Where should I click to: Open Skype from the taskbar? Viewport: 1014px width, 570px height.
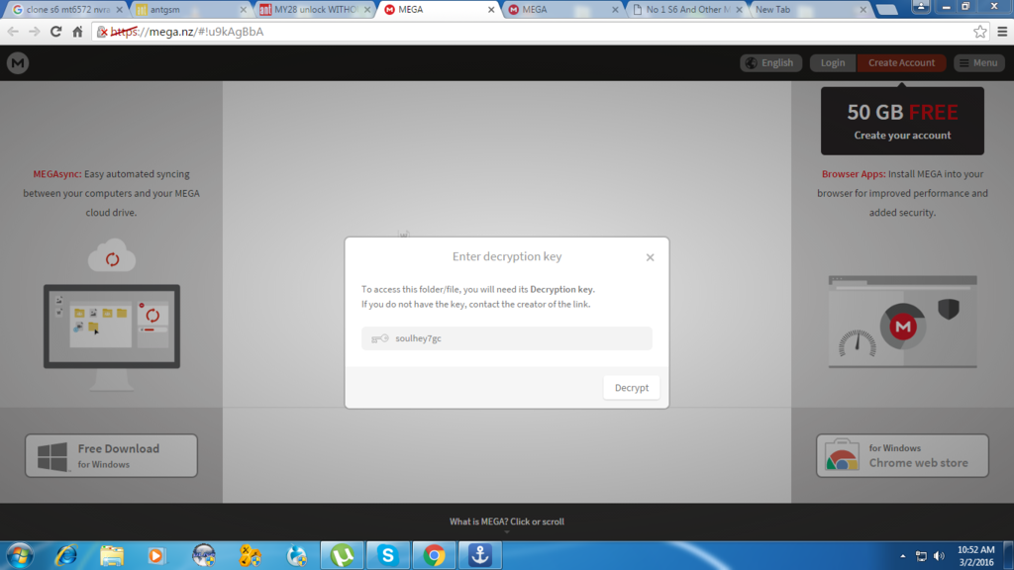click(388, 556)
